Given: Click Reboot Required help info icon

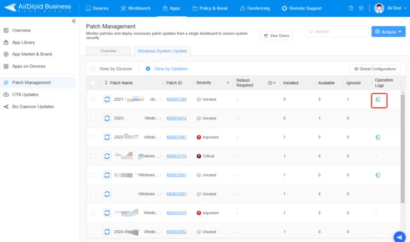Looking at the screenshot, I should [x=270, y=83].
